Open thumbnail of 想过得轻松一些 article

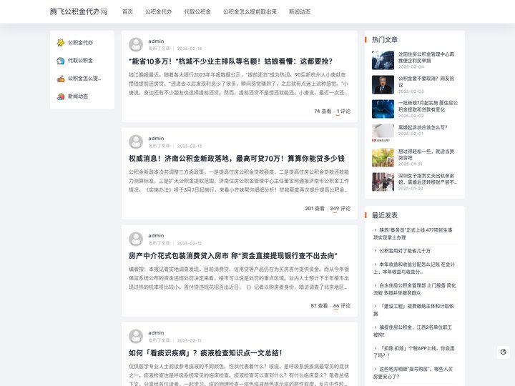click(383, 157)
